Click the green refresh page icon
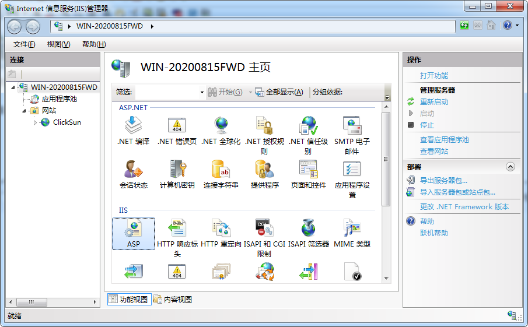528x327 pixels. 464,25
